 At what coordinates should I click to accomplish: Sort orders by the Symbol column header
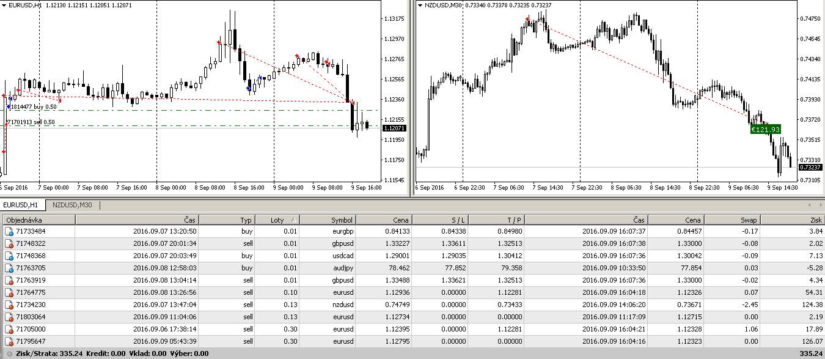click(x=328, y=220)
